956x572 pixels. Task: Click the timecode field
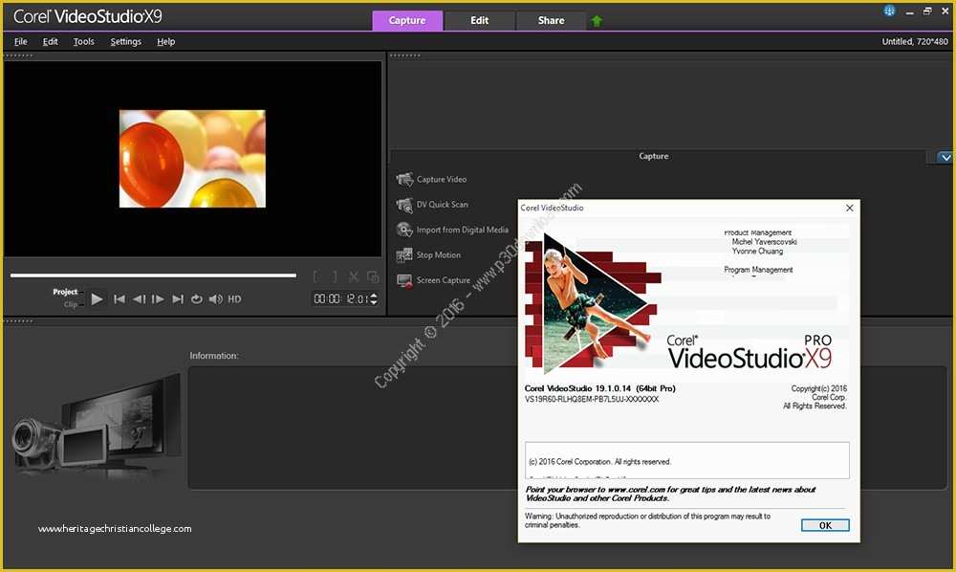point(341,298)
